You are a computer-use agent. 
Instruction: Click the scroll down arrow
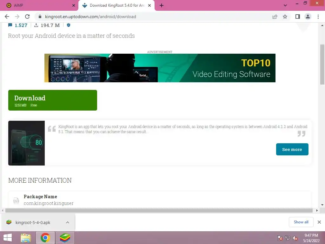pos(322,205)
